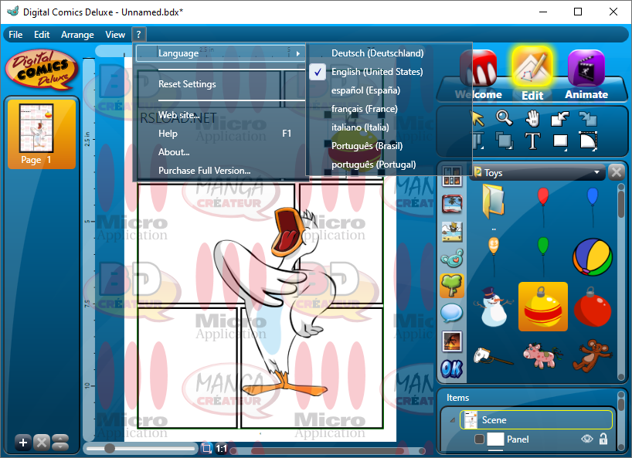Switch to the Welcome tab
The height and width of the screenshot is (458, 632).
(x=478, y=76)
